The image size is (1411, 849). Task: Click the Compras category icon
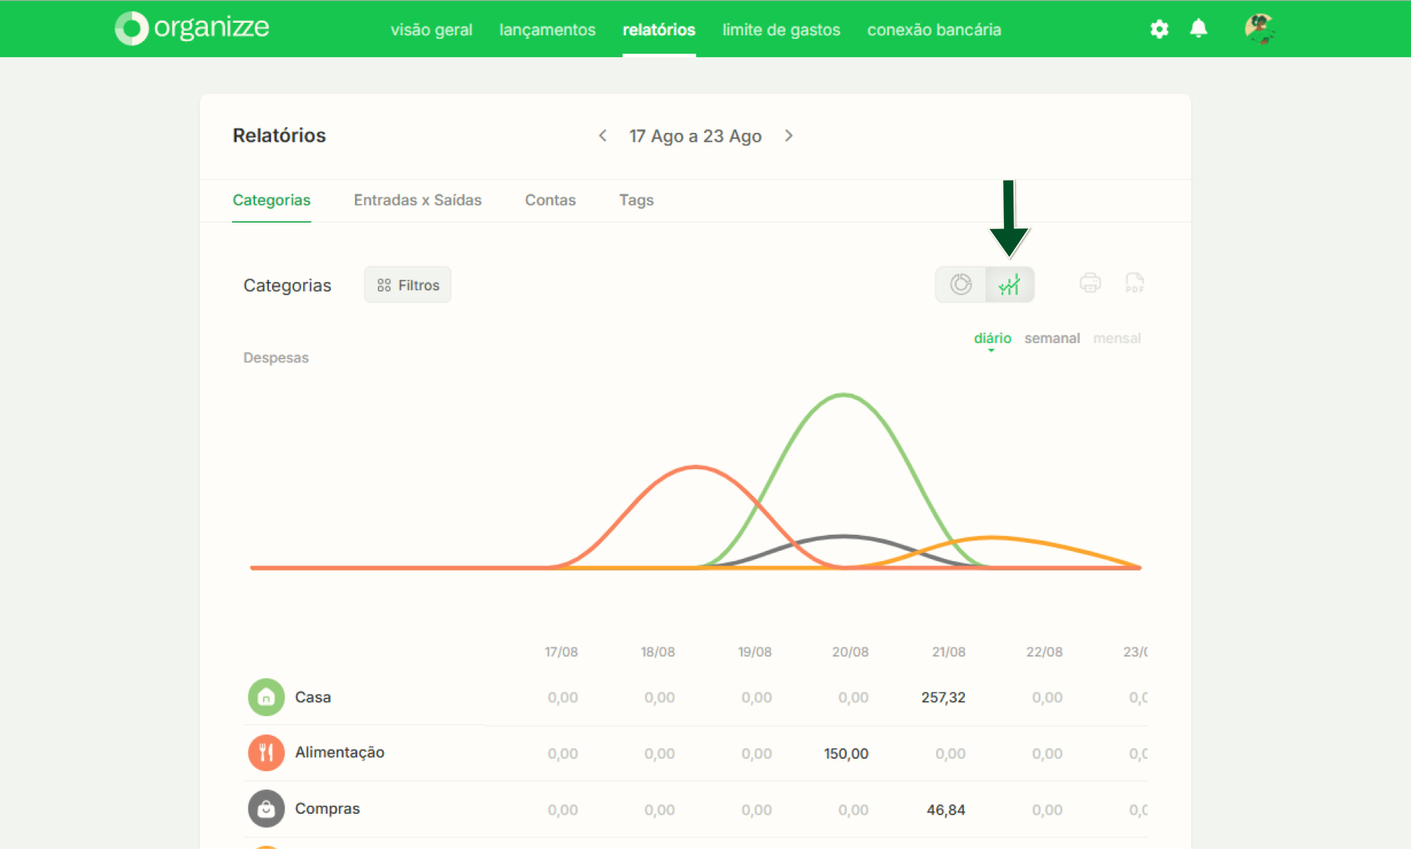point(266,809)
